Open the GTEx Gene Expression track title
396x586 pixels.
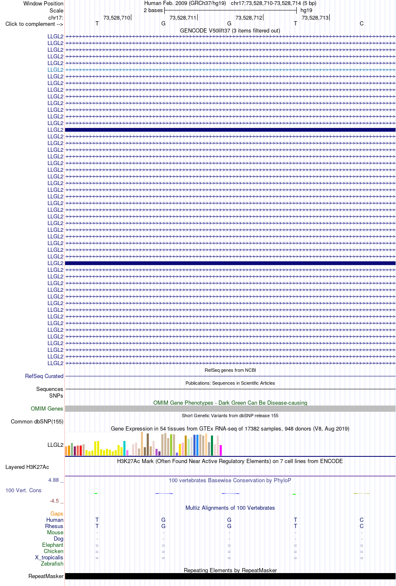(x=230, y=428)
